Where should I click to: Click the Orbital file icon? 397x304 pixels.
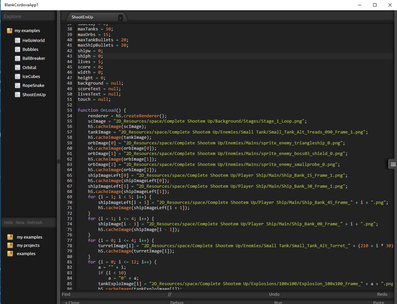pos(18,67)
